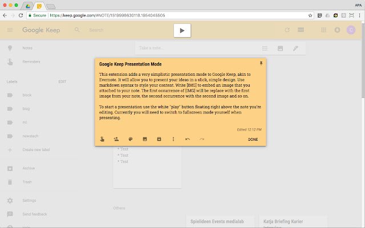Click the browser back arrow
365x228 pixels.
coord(5,15)
